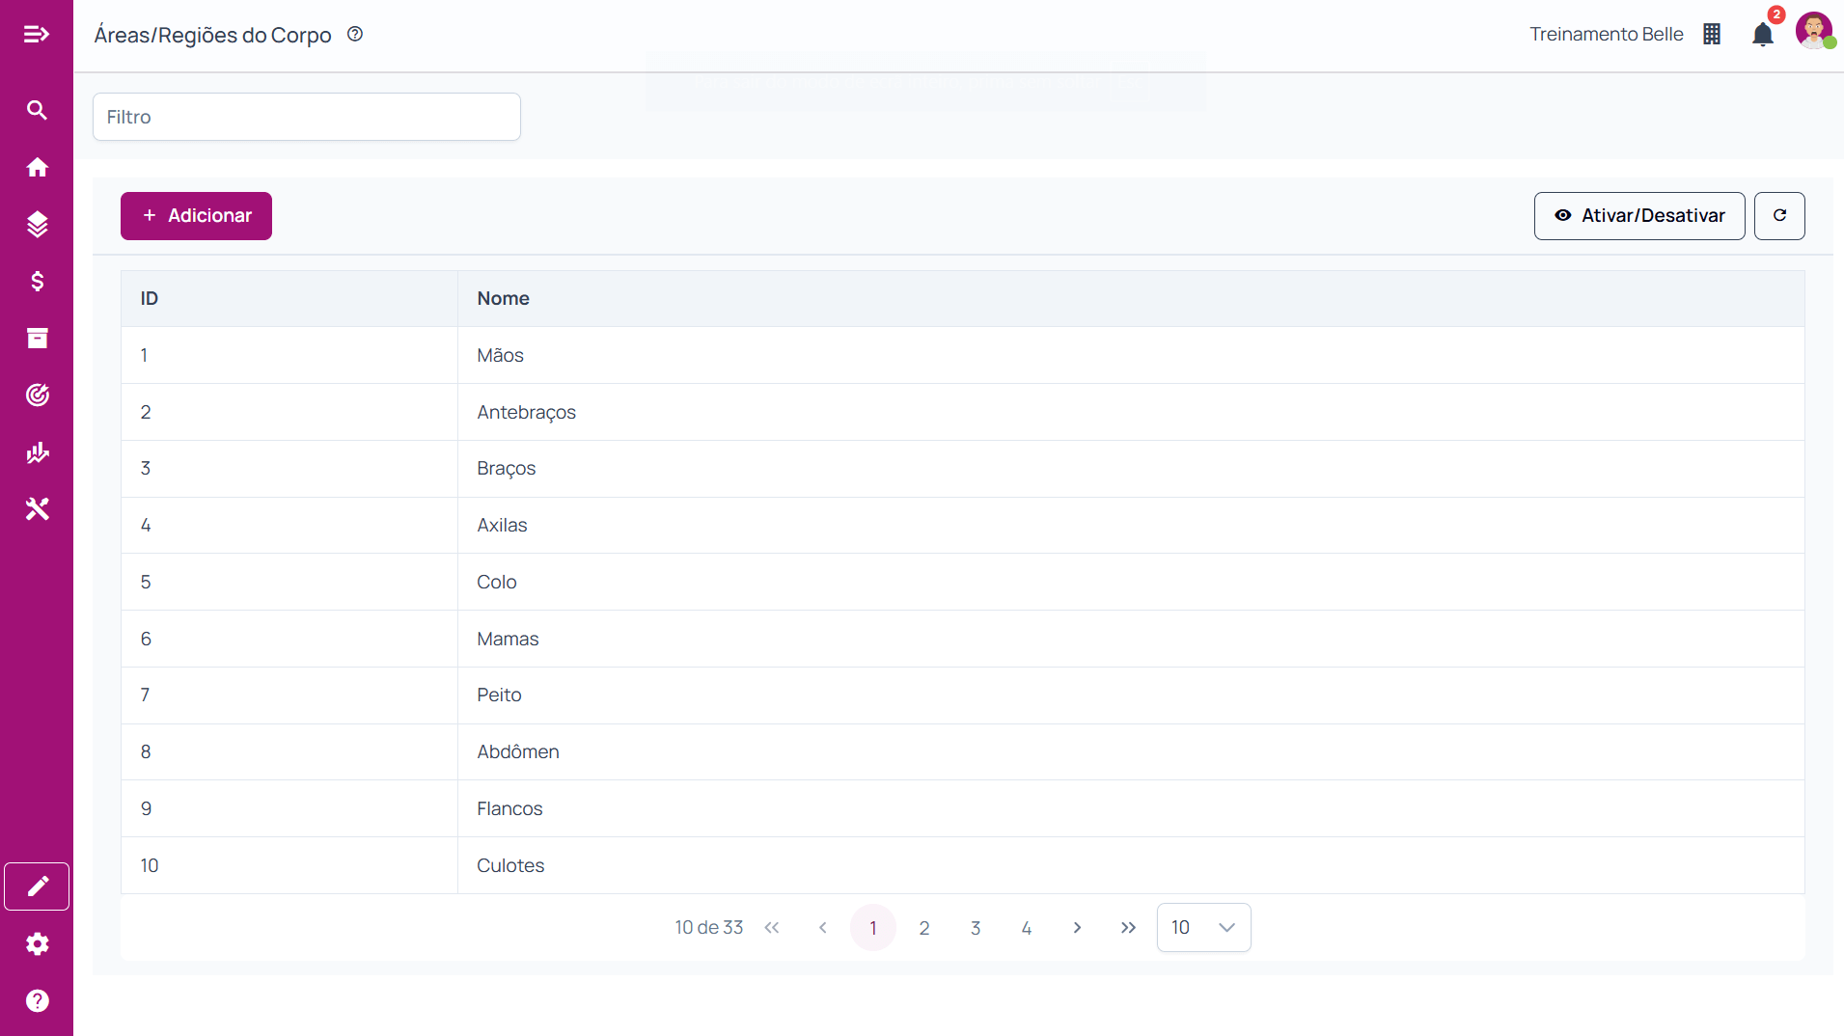Screen dimensions: 1844x1036
Task: Open the notifications bell icon
Action: coord(1762,35)
